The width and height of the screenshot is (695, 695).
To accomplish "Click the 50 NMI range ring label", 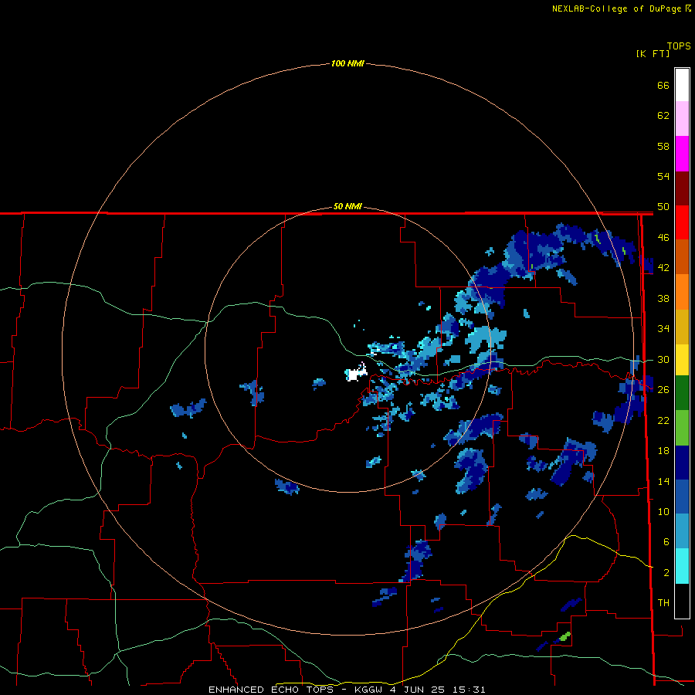I will (347, 206).
